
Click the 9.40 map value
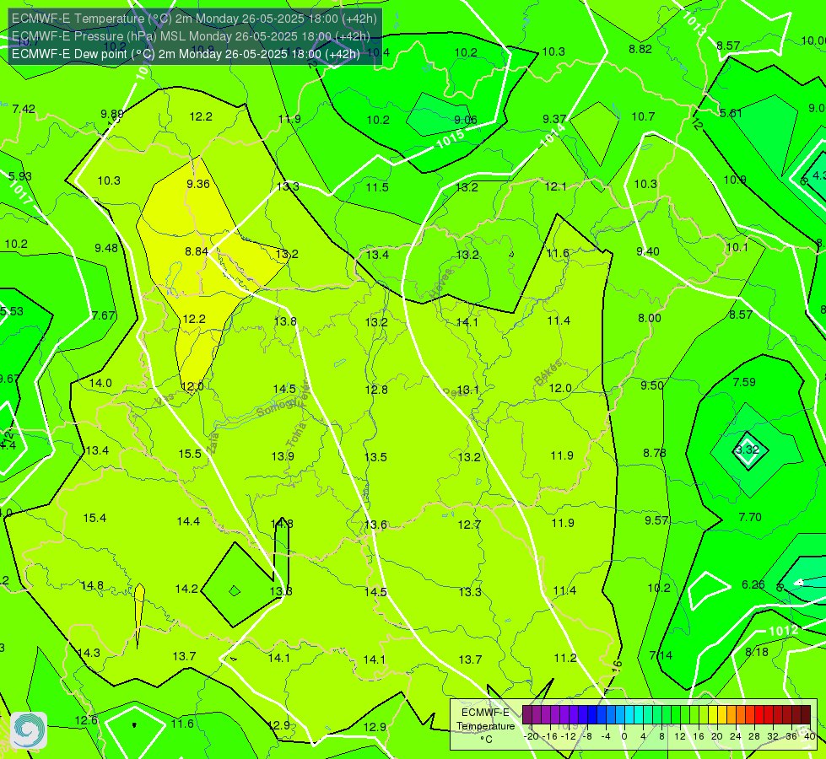pos(648,252)
